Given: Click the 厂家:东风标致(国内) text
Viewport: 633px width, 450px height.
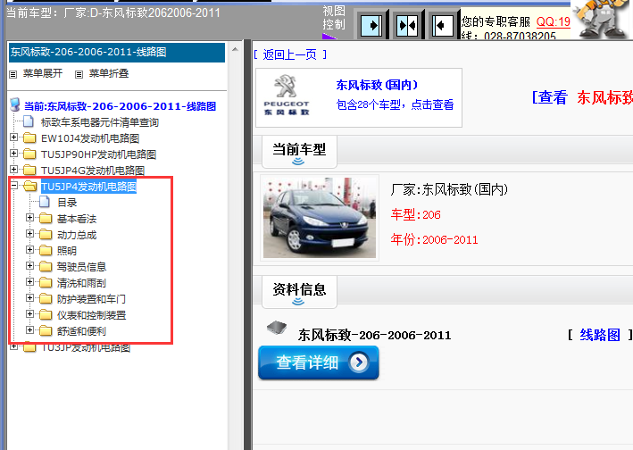Looking at the screenshot, I should point(449,189).
